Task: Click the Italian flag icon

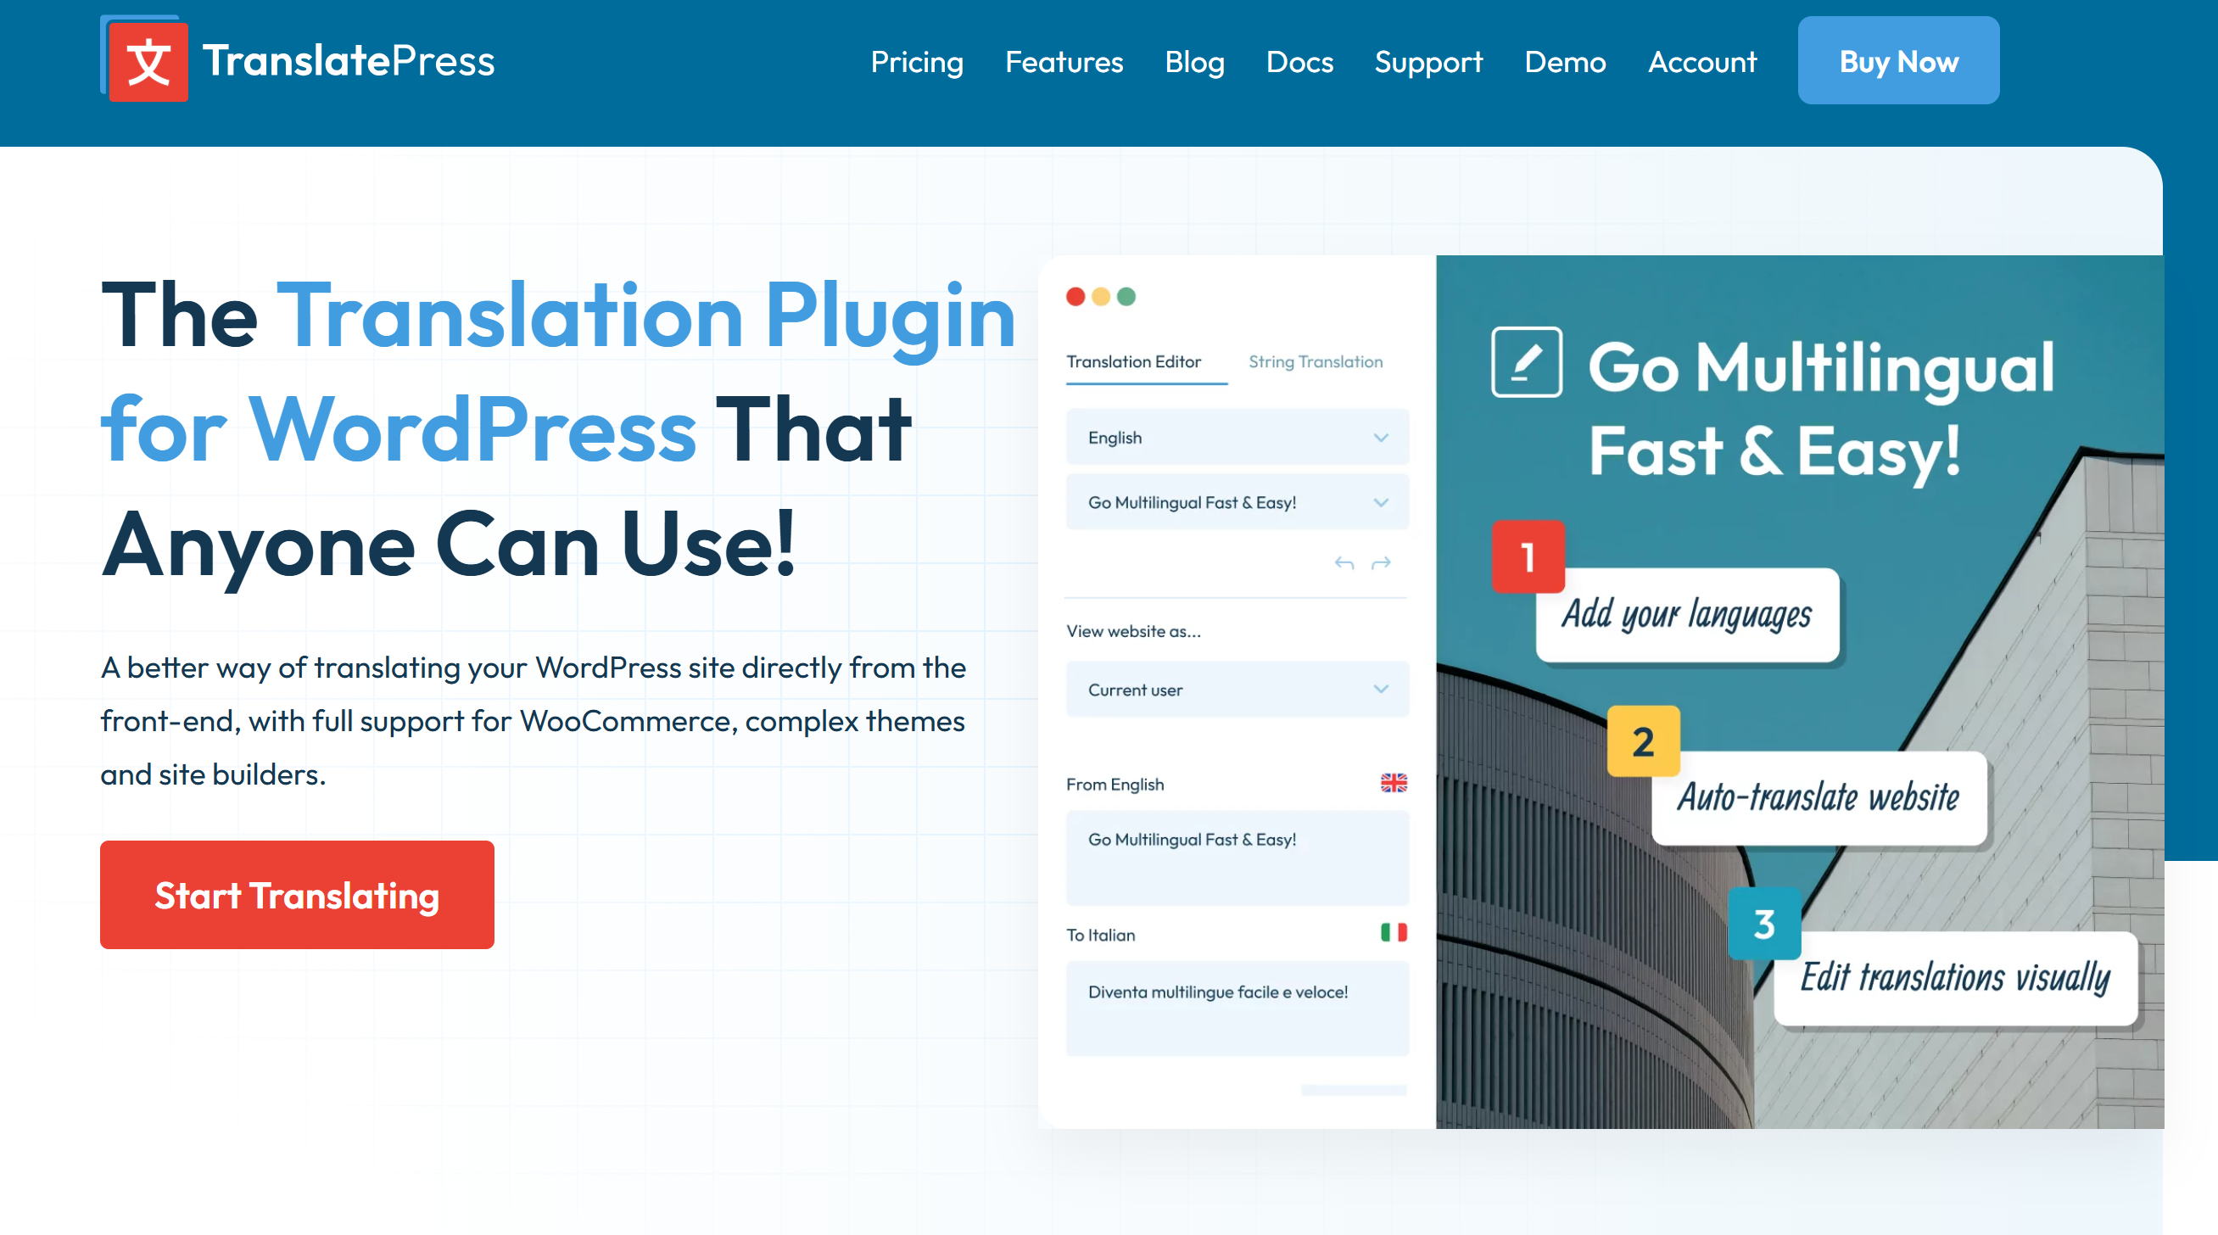Action: point(1393,932)
